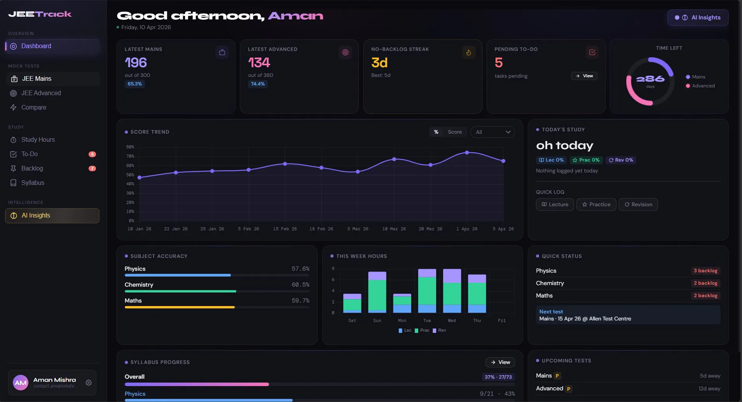
Task: Click the Syllabus book icon in sidebar
Action: pyautogui.click(x=13, y=183)
